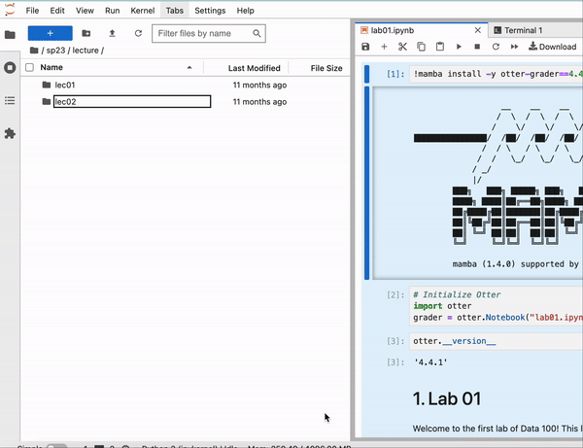Open the Extension Manager puzzle icon
Viewport: 583px width, 448px height.
(x=10, y=133)
